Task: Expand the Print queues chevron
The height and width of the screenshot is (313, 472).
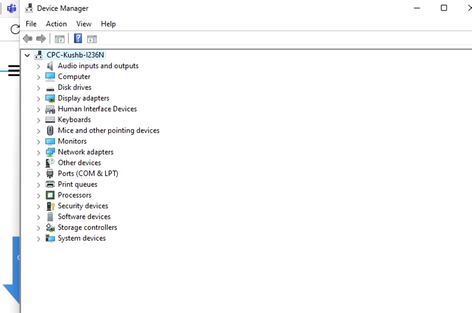Action: 38,185
